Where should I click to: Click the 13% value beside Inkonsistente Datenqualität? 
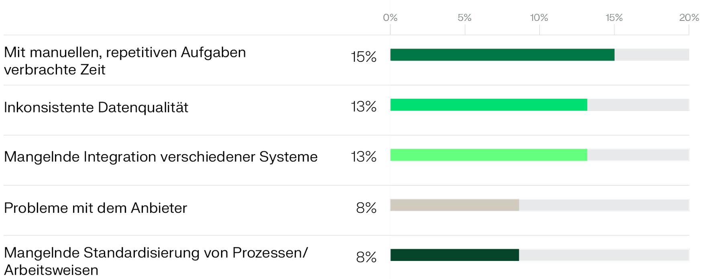[364, 106]
